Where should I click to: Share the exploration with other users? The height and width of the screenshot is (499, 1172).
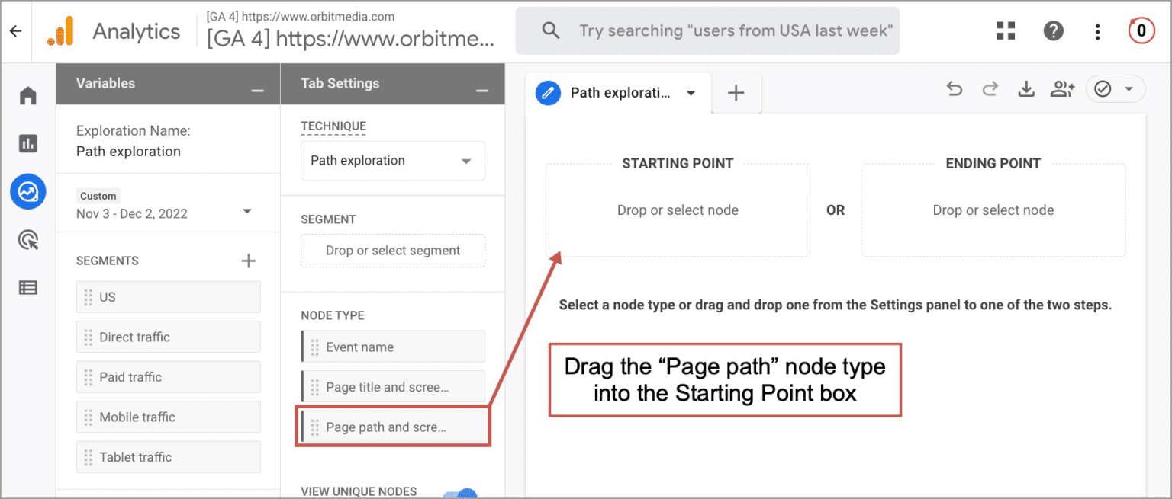click(1062, 88)
